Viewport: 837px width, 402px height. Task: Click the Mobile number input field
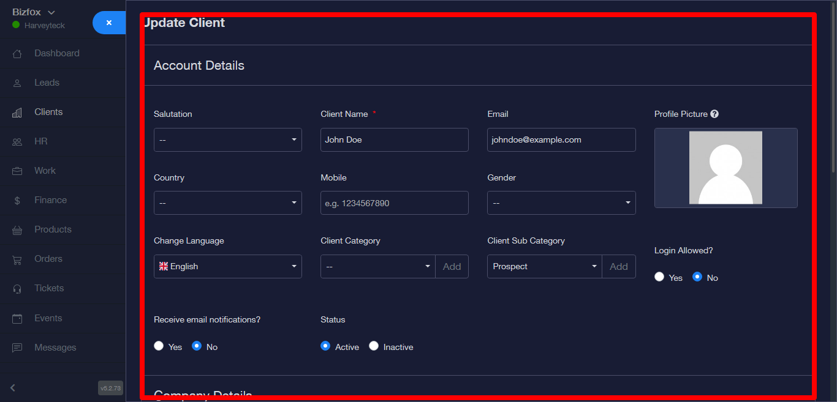point(394,203)
